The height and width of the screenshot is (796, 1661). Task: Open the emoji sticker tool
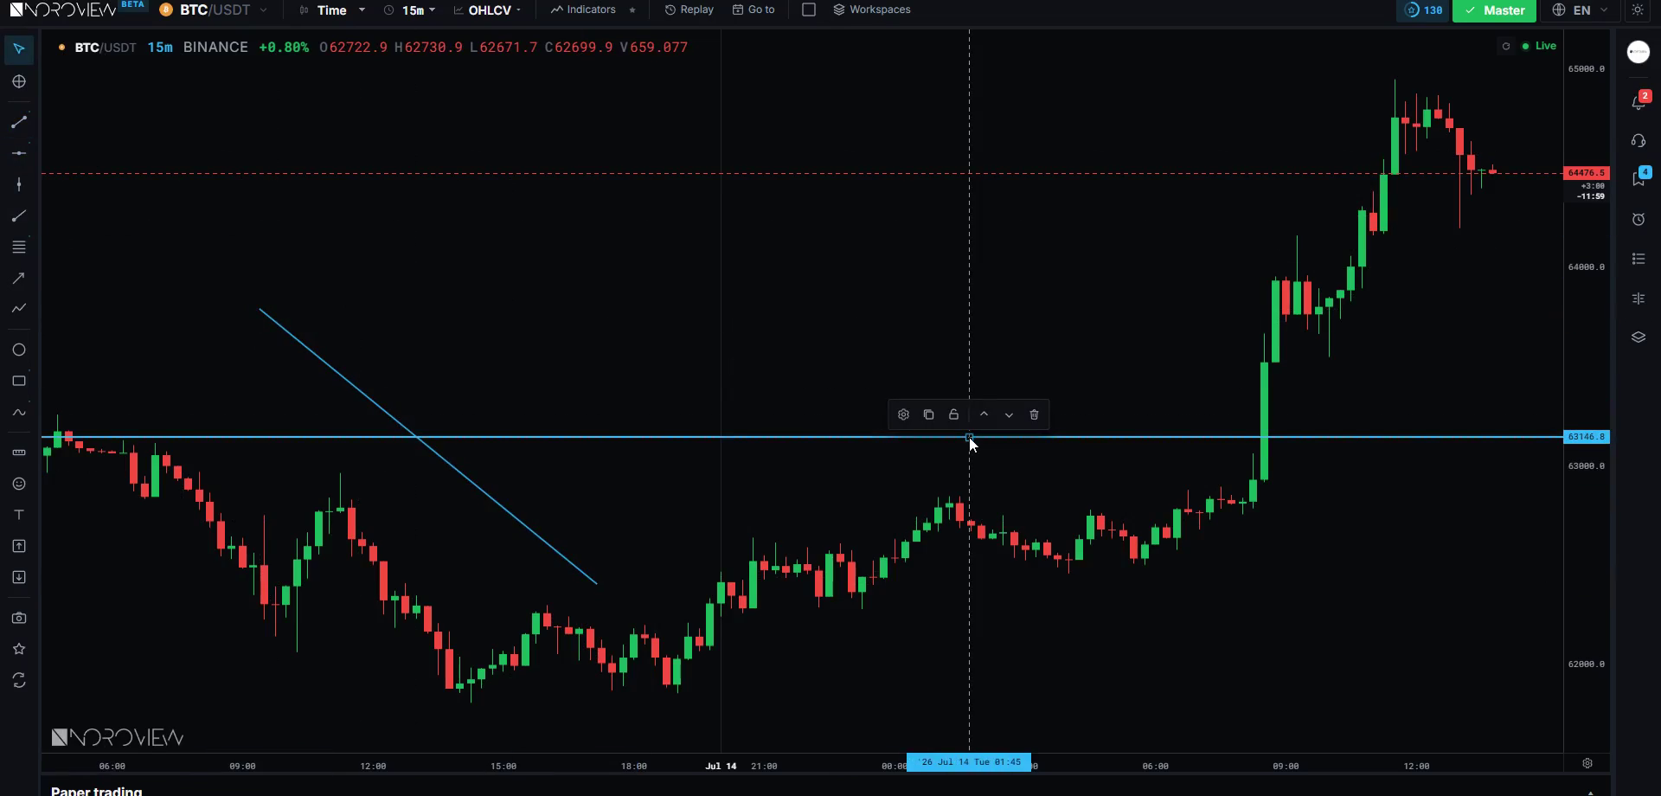click(19, 484)
